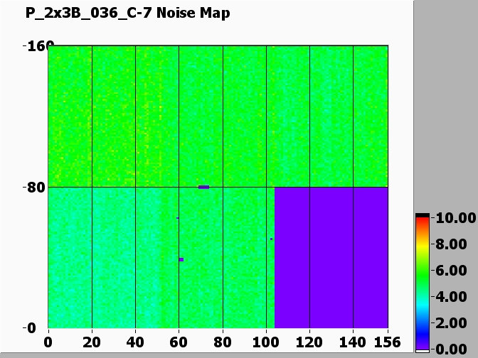Image resolution: width=478 pixels, height=358 pixels.
Task: Click the color scale value 0.00
Action: pos(452,349)
